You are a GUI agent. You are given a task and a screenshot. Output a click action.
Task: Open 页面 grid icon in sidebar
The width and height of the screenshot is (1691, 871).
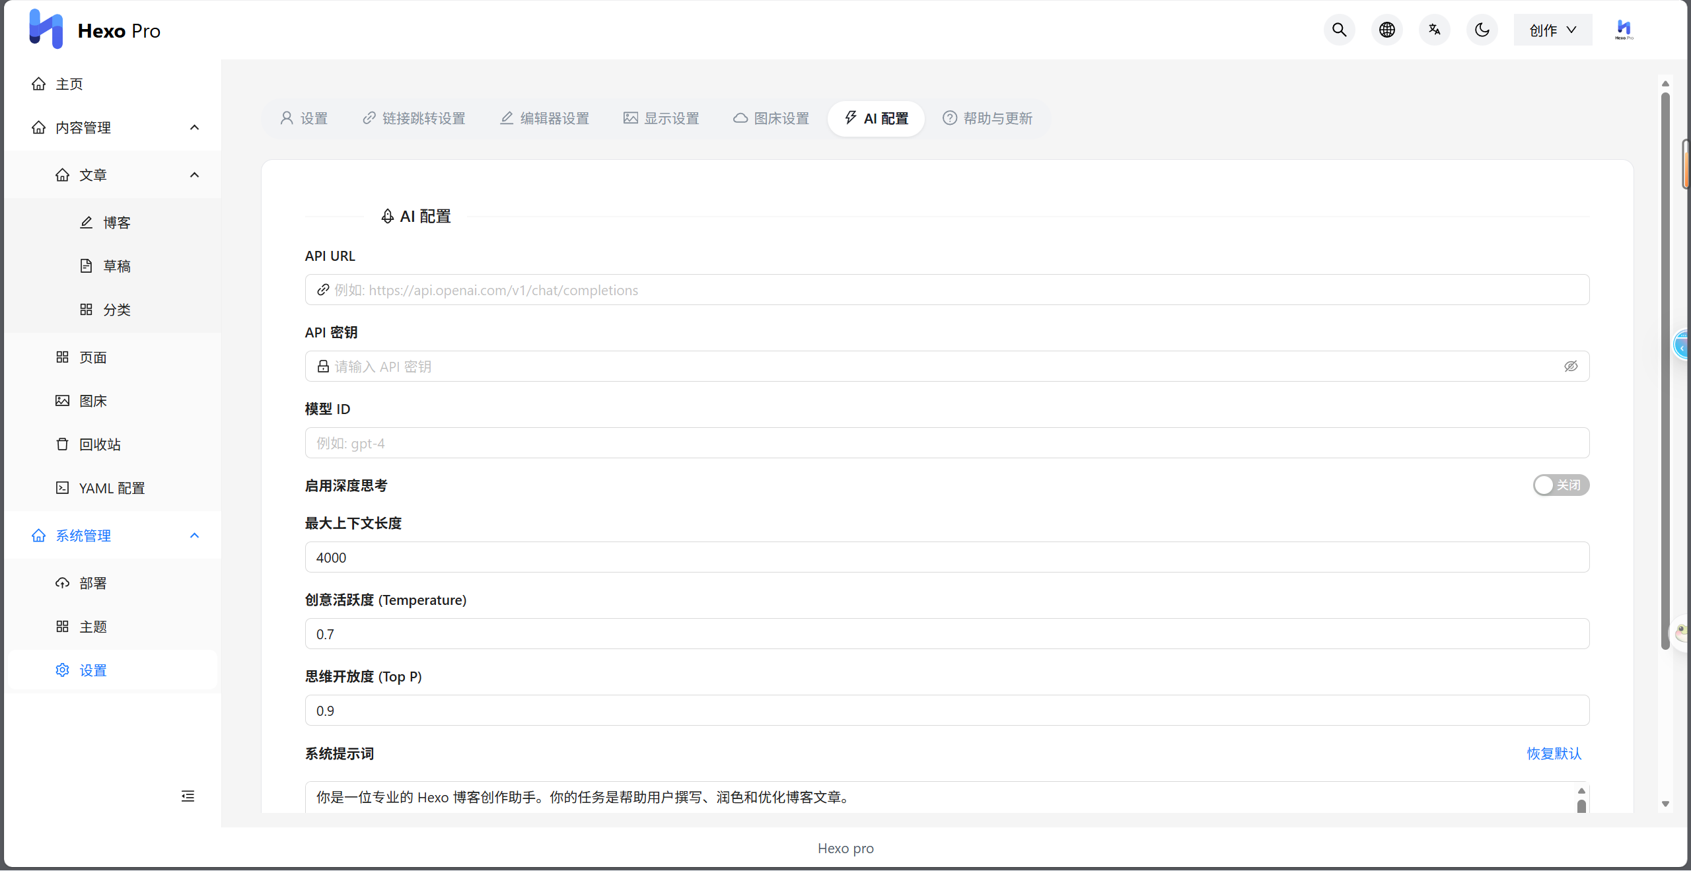pos(62,357)
